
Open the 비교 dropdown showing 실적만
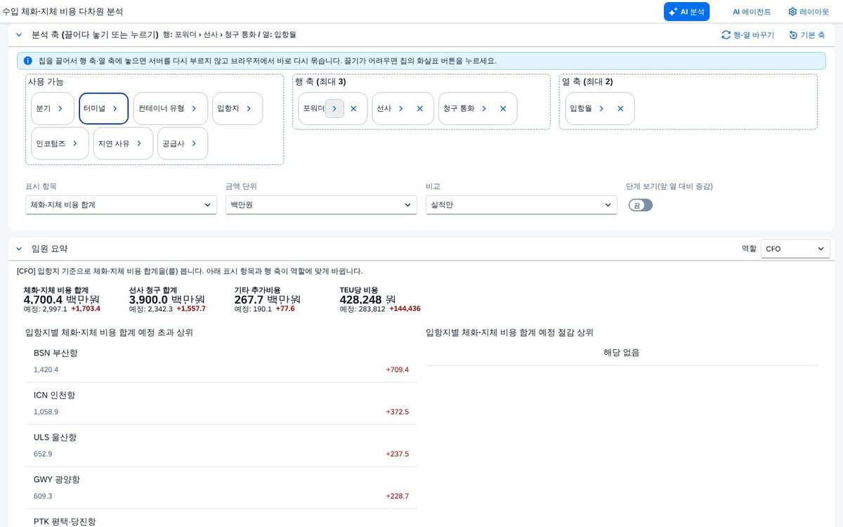521,205
